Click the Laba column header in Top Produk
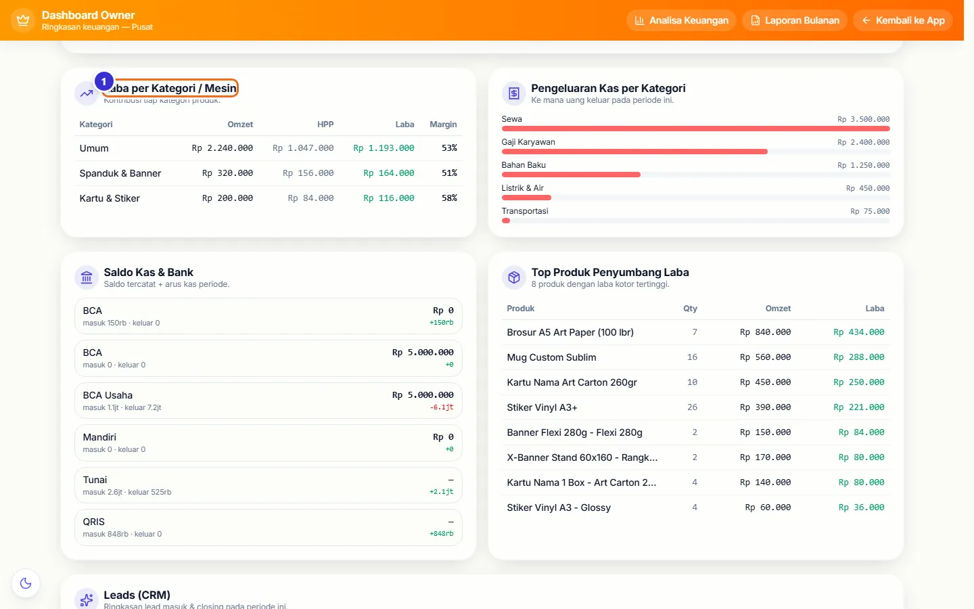The width and height of the screenshot is (974, 609). click(875, 309)
